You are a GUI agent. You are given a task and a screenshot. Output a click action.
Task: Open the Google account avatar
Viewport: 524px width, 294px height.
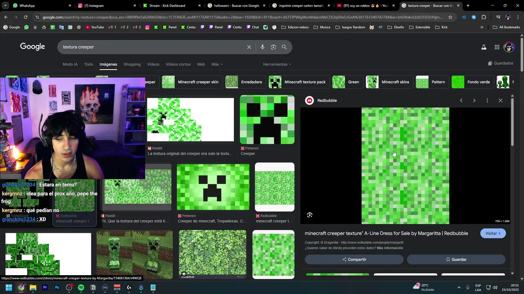509,47
